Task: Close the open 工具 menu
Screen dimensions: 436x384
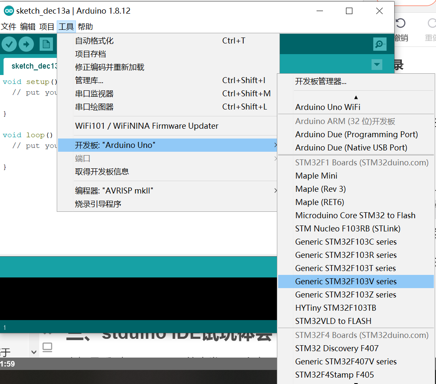Action: point(66,27)
